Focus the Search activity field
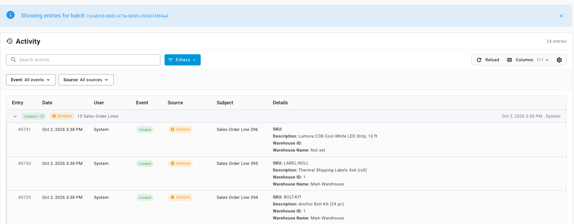The height and width of the screenshot is (224, 574). click(83, 60)
